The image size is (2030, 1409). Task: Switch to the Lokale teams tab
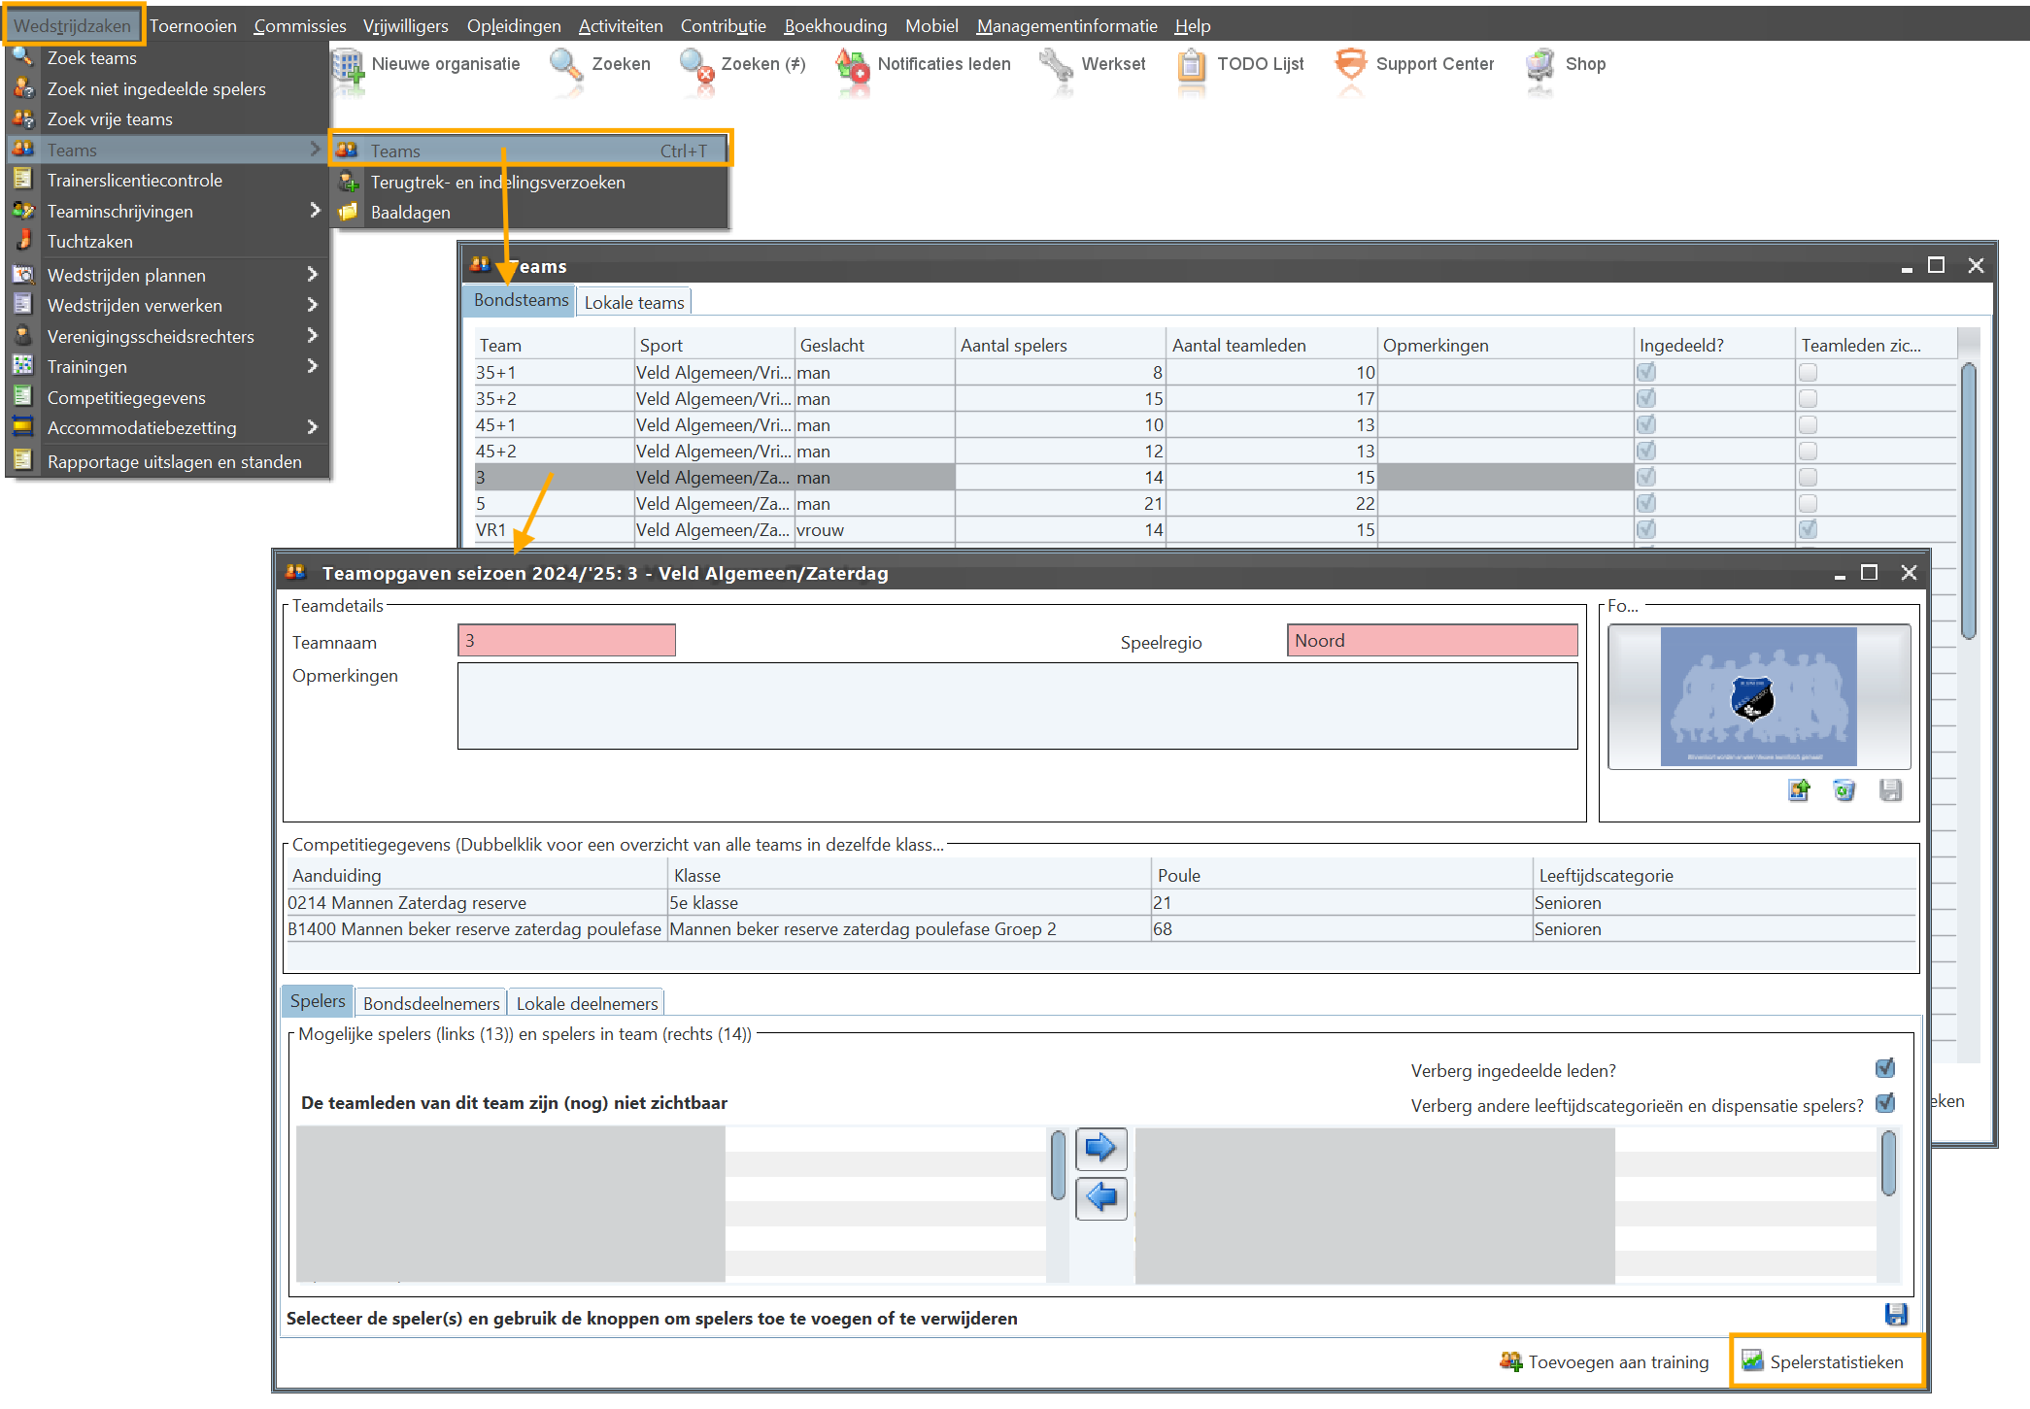633,302
